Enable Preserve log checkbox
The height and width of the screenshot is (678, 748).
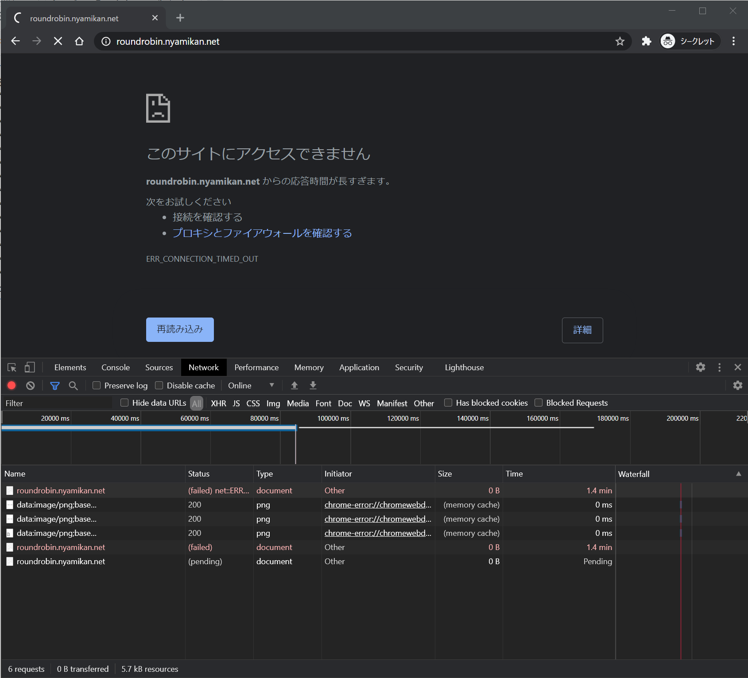pyautogui.click(x=96, y=385)
